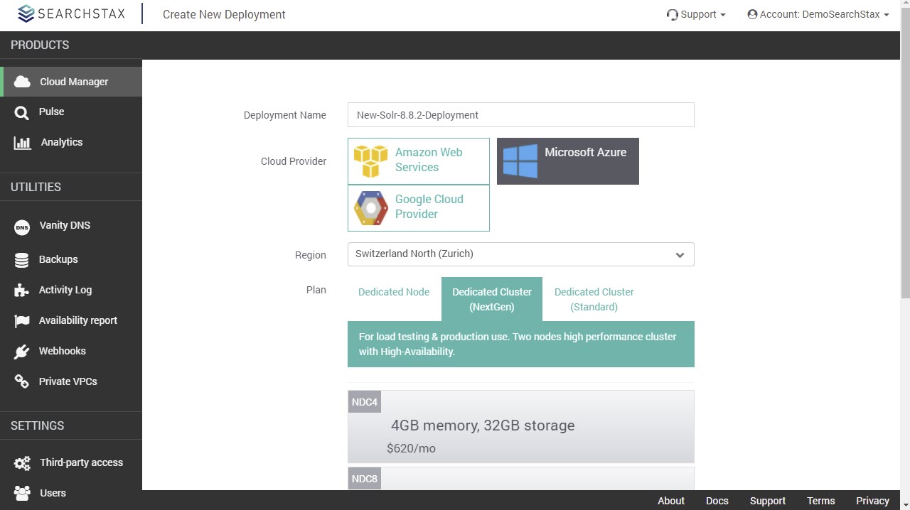Switch to the Dedicated Node plan tab
Screen dimensions: 910x510
click(x=394, y=292)
